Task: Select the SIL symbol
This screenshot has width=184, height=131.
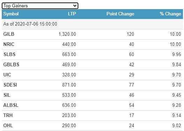Action: click(7, 95)
